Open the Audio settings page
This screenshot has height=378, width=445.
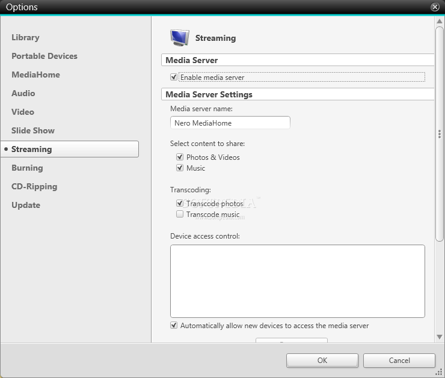23,93
